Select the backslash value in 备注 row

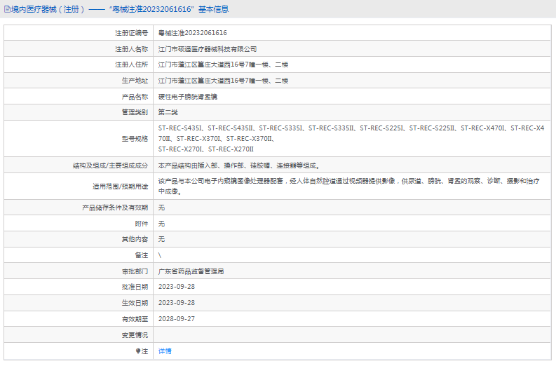160,255
